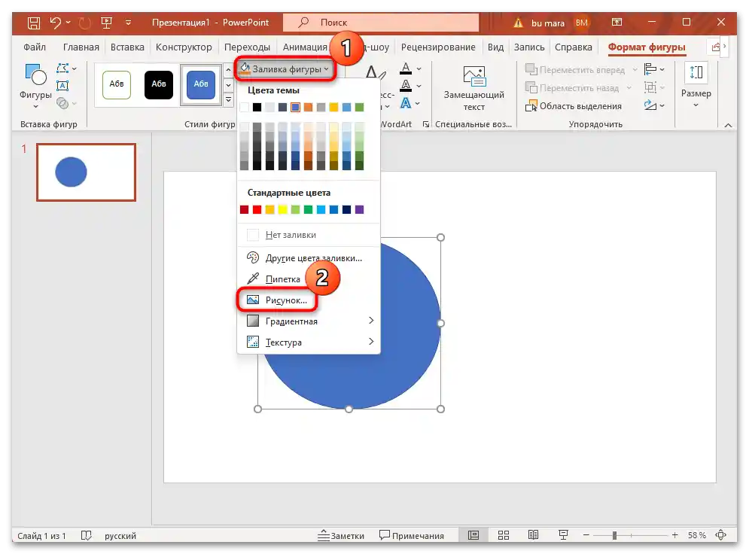The image size is (749, 554).
Task: Open Reading view from the status bar
Action: point(533,534)
